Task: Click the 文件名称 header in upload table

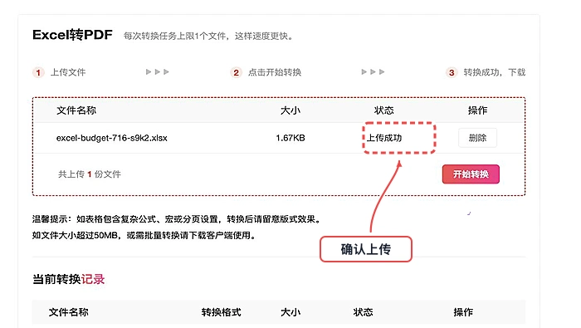Action: tap(76, 110)
